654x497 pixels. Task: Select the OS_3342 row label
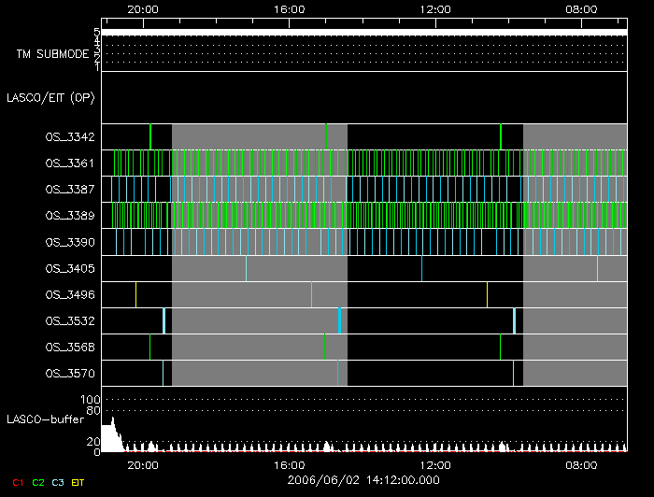[70, 137]
